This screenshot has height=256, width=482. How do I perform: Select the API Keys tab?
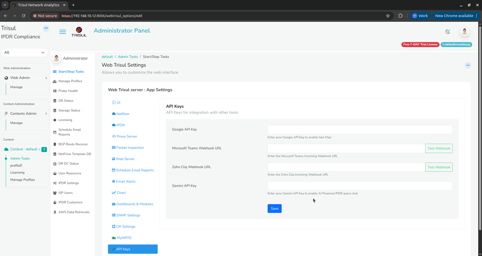coord(133,249)
